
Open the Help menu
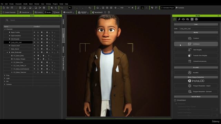click(x=66, y=4)
